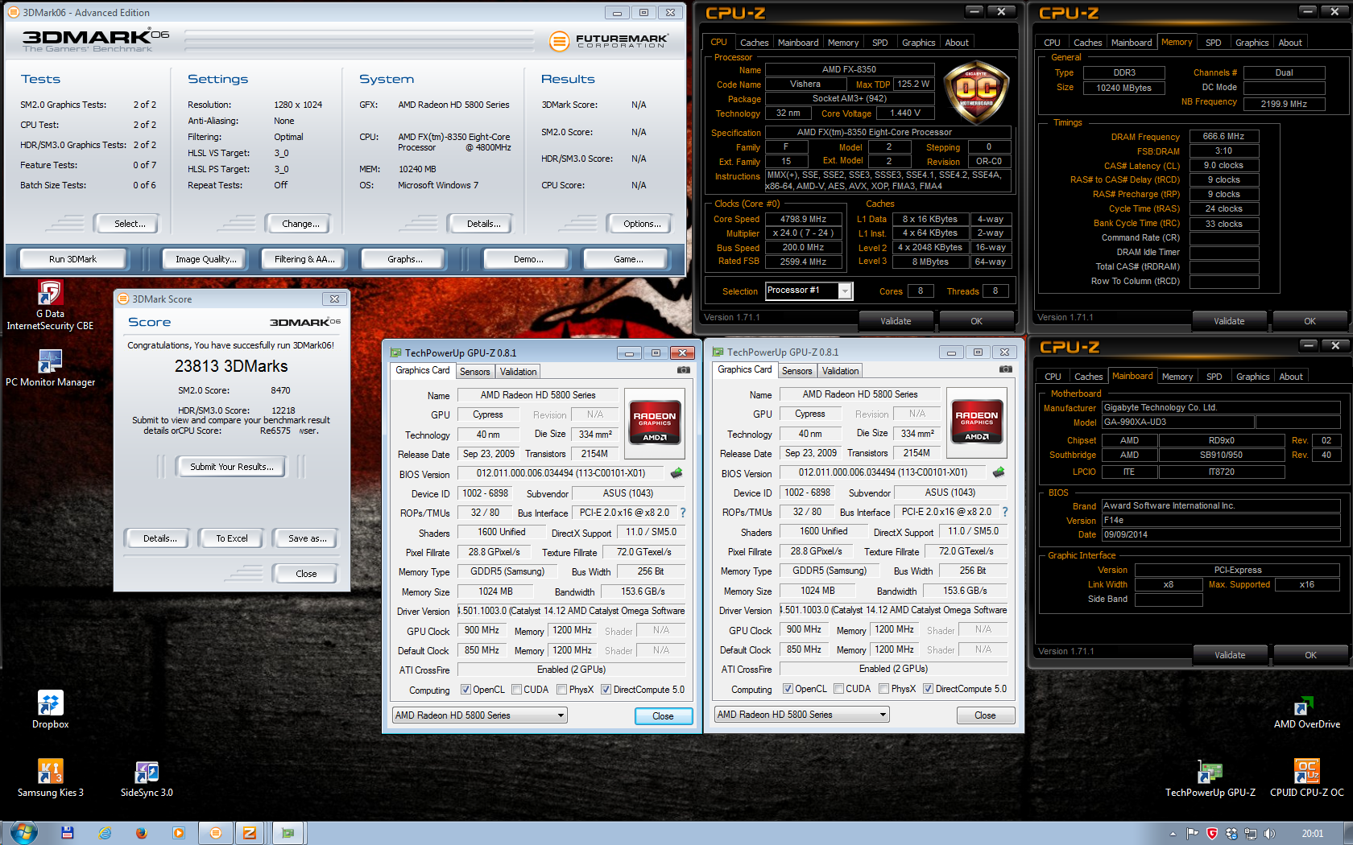Click the floppy disk taskbar icon
This screenshot has height=845, width=1353.
pos(68,833)
